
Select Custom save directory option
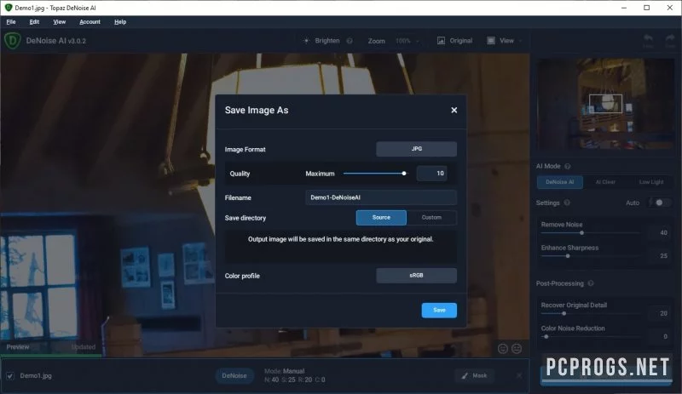(x=431, y=218)
